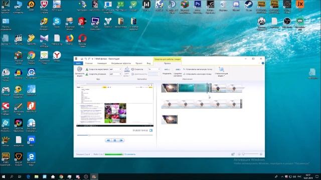321x180 pixels.
Task: Select the Edit tab under Video Tools
Action: click(167, 63)
